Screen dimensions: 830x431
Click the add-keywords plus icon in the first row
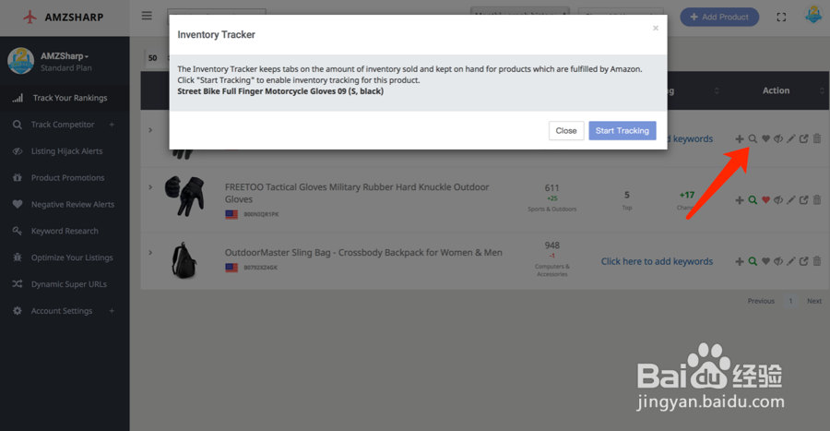[x=740, y=138]
